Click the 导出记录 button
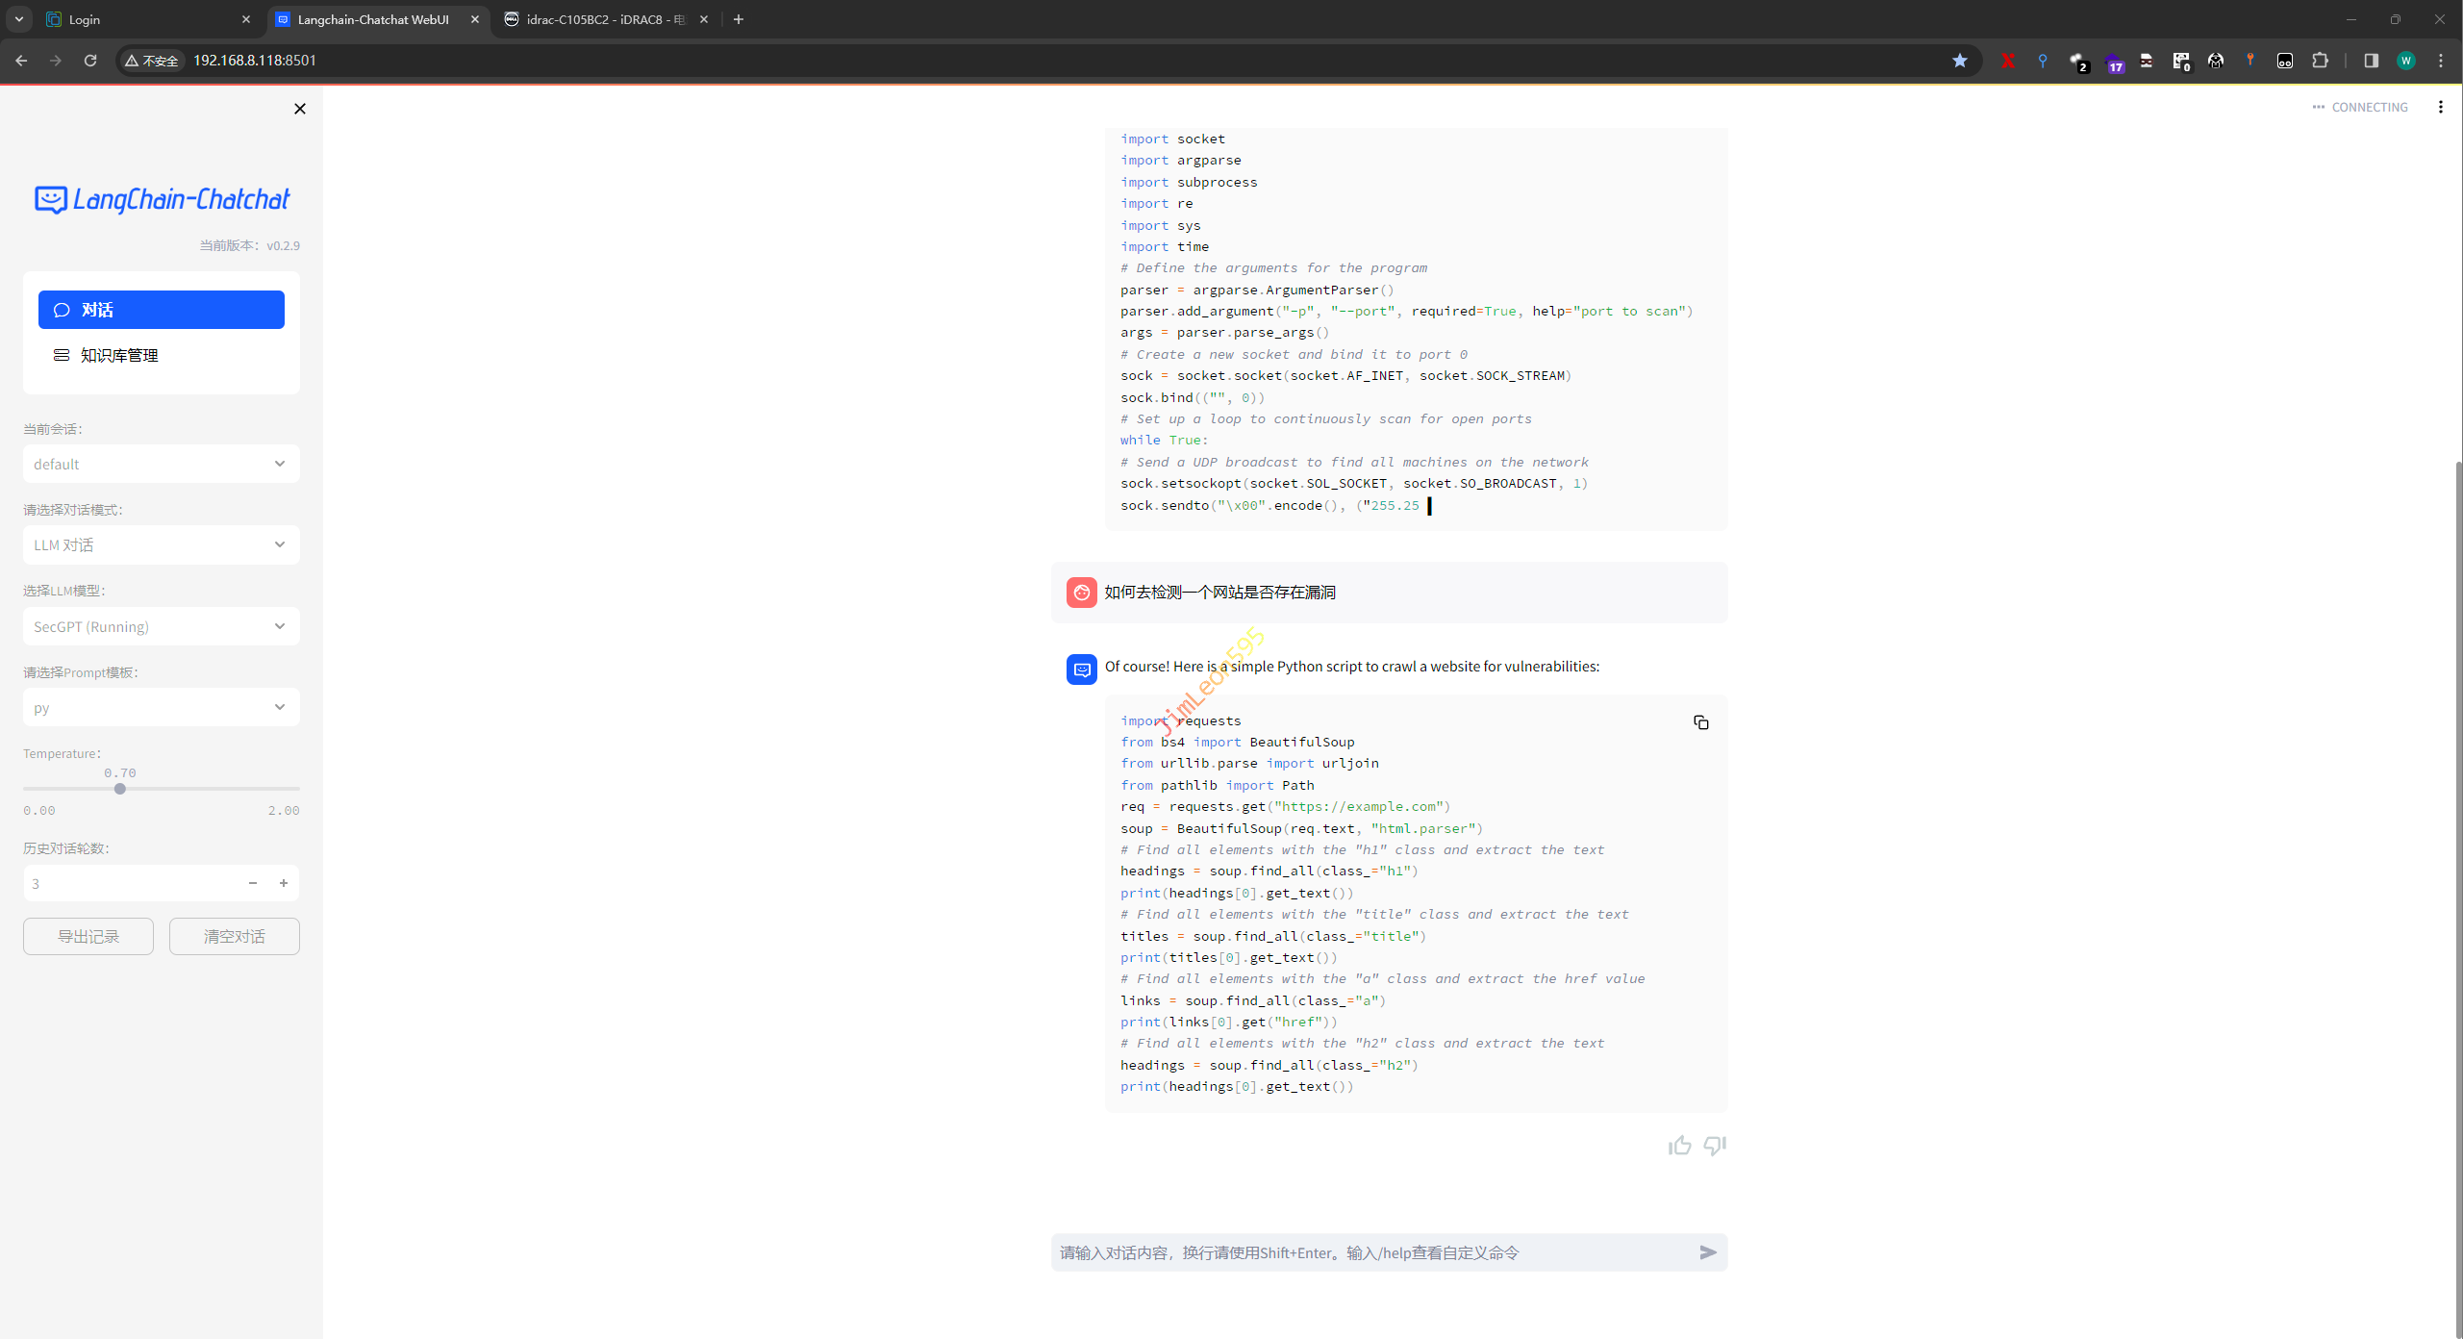The height and width of the screenshot is (1339, 2463). pos(88,936)
